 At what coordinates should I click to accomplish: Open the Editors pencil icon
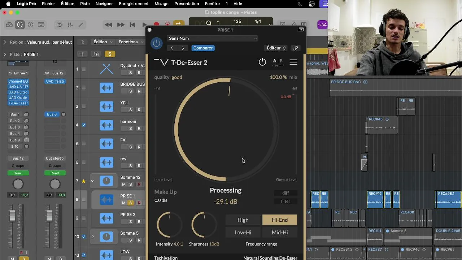pyautogui.click(x=81, y=25)
